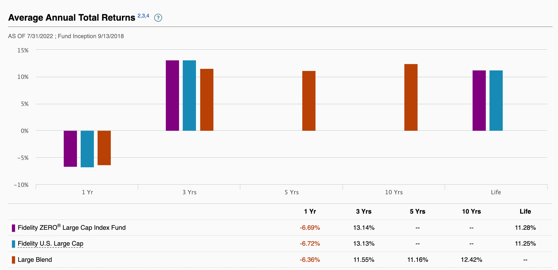
Task: Click the purple Fidelity ZERO legend swatch
Action: 13,228
